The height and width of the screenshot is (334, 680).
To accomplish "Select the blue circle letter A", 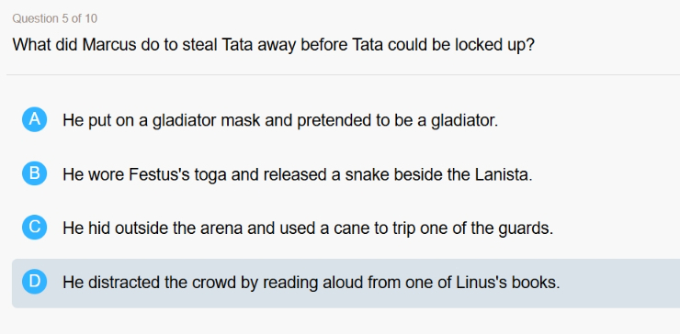I will (x=34, y=119).
